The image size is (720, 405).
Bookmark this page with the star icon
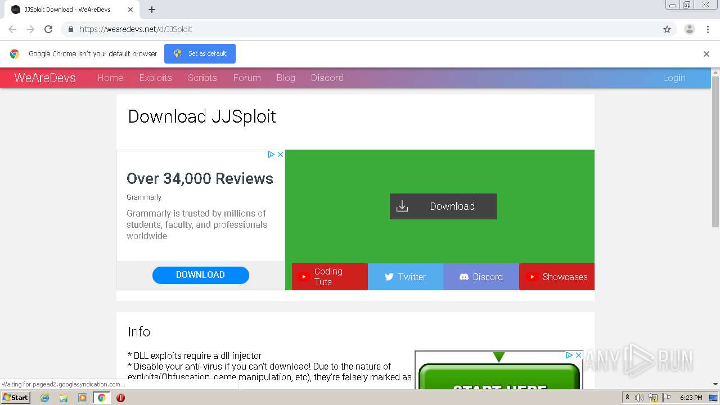pyautogui.click(x=667, y=29)
